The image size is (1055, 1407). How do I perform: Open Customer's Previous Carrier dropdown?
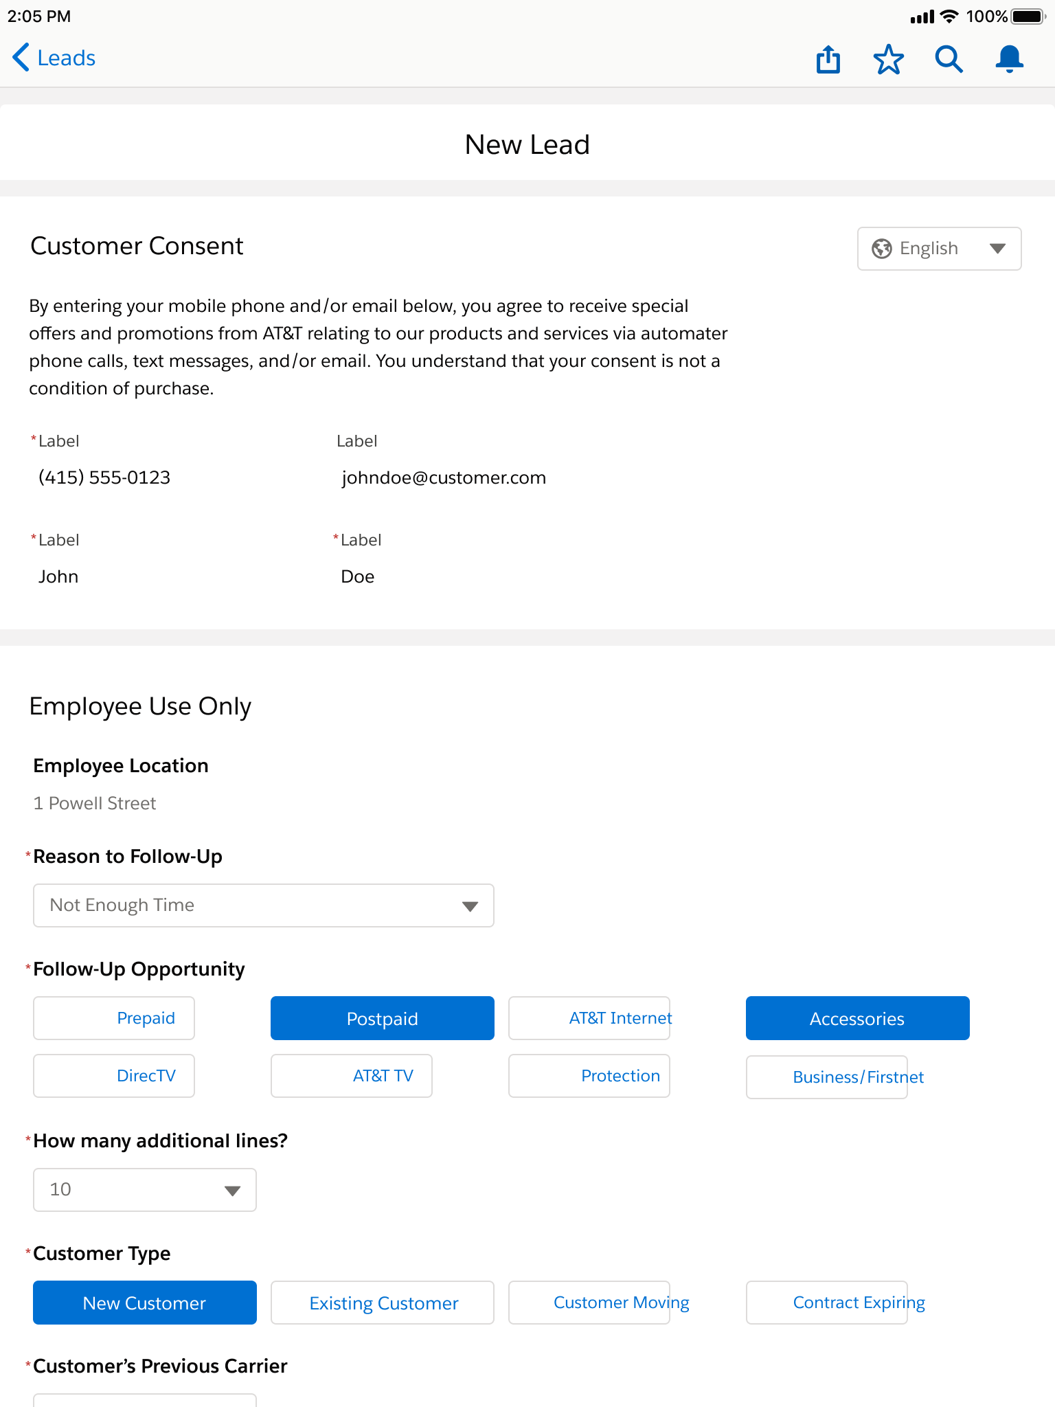pos(145,1400)
